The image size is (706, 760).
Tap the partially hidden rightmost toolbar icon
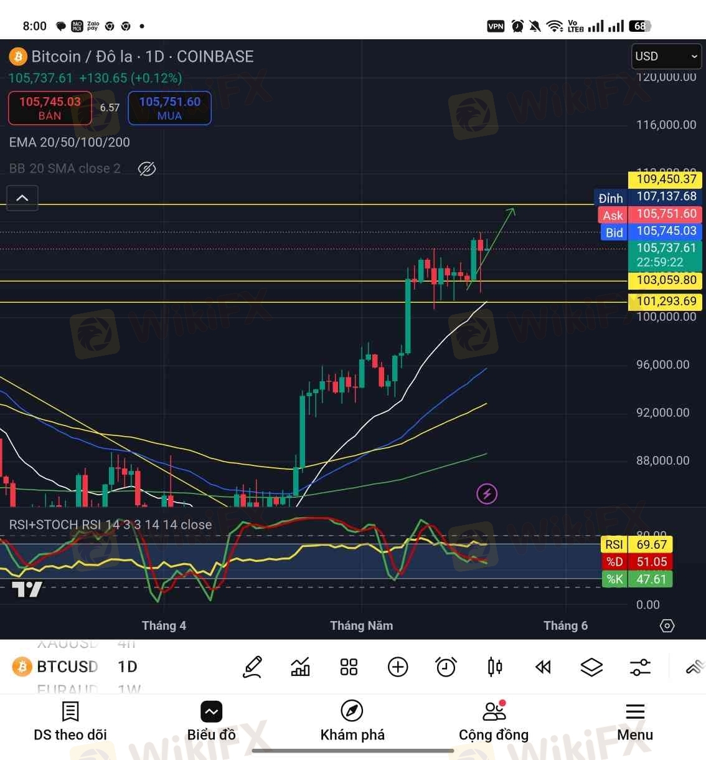point(695,667)
